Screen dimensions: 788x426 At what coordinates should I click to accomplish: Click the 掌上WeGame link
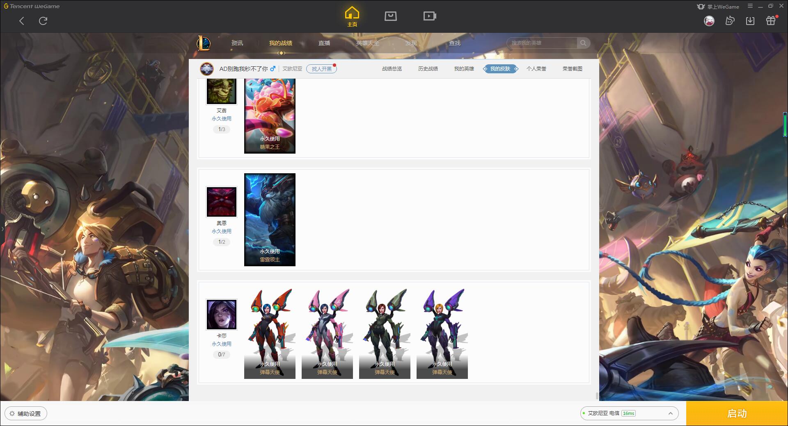718,7
